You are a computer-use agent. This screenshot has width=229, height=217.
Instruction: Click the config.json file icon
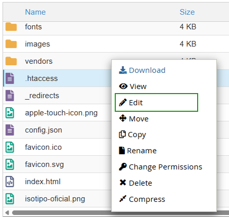(x=10, y=130)
